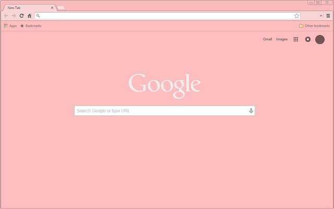
Task: Start voice search with microphone
Action: point(251,111)
